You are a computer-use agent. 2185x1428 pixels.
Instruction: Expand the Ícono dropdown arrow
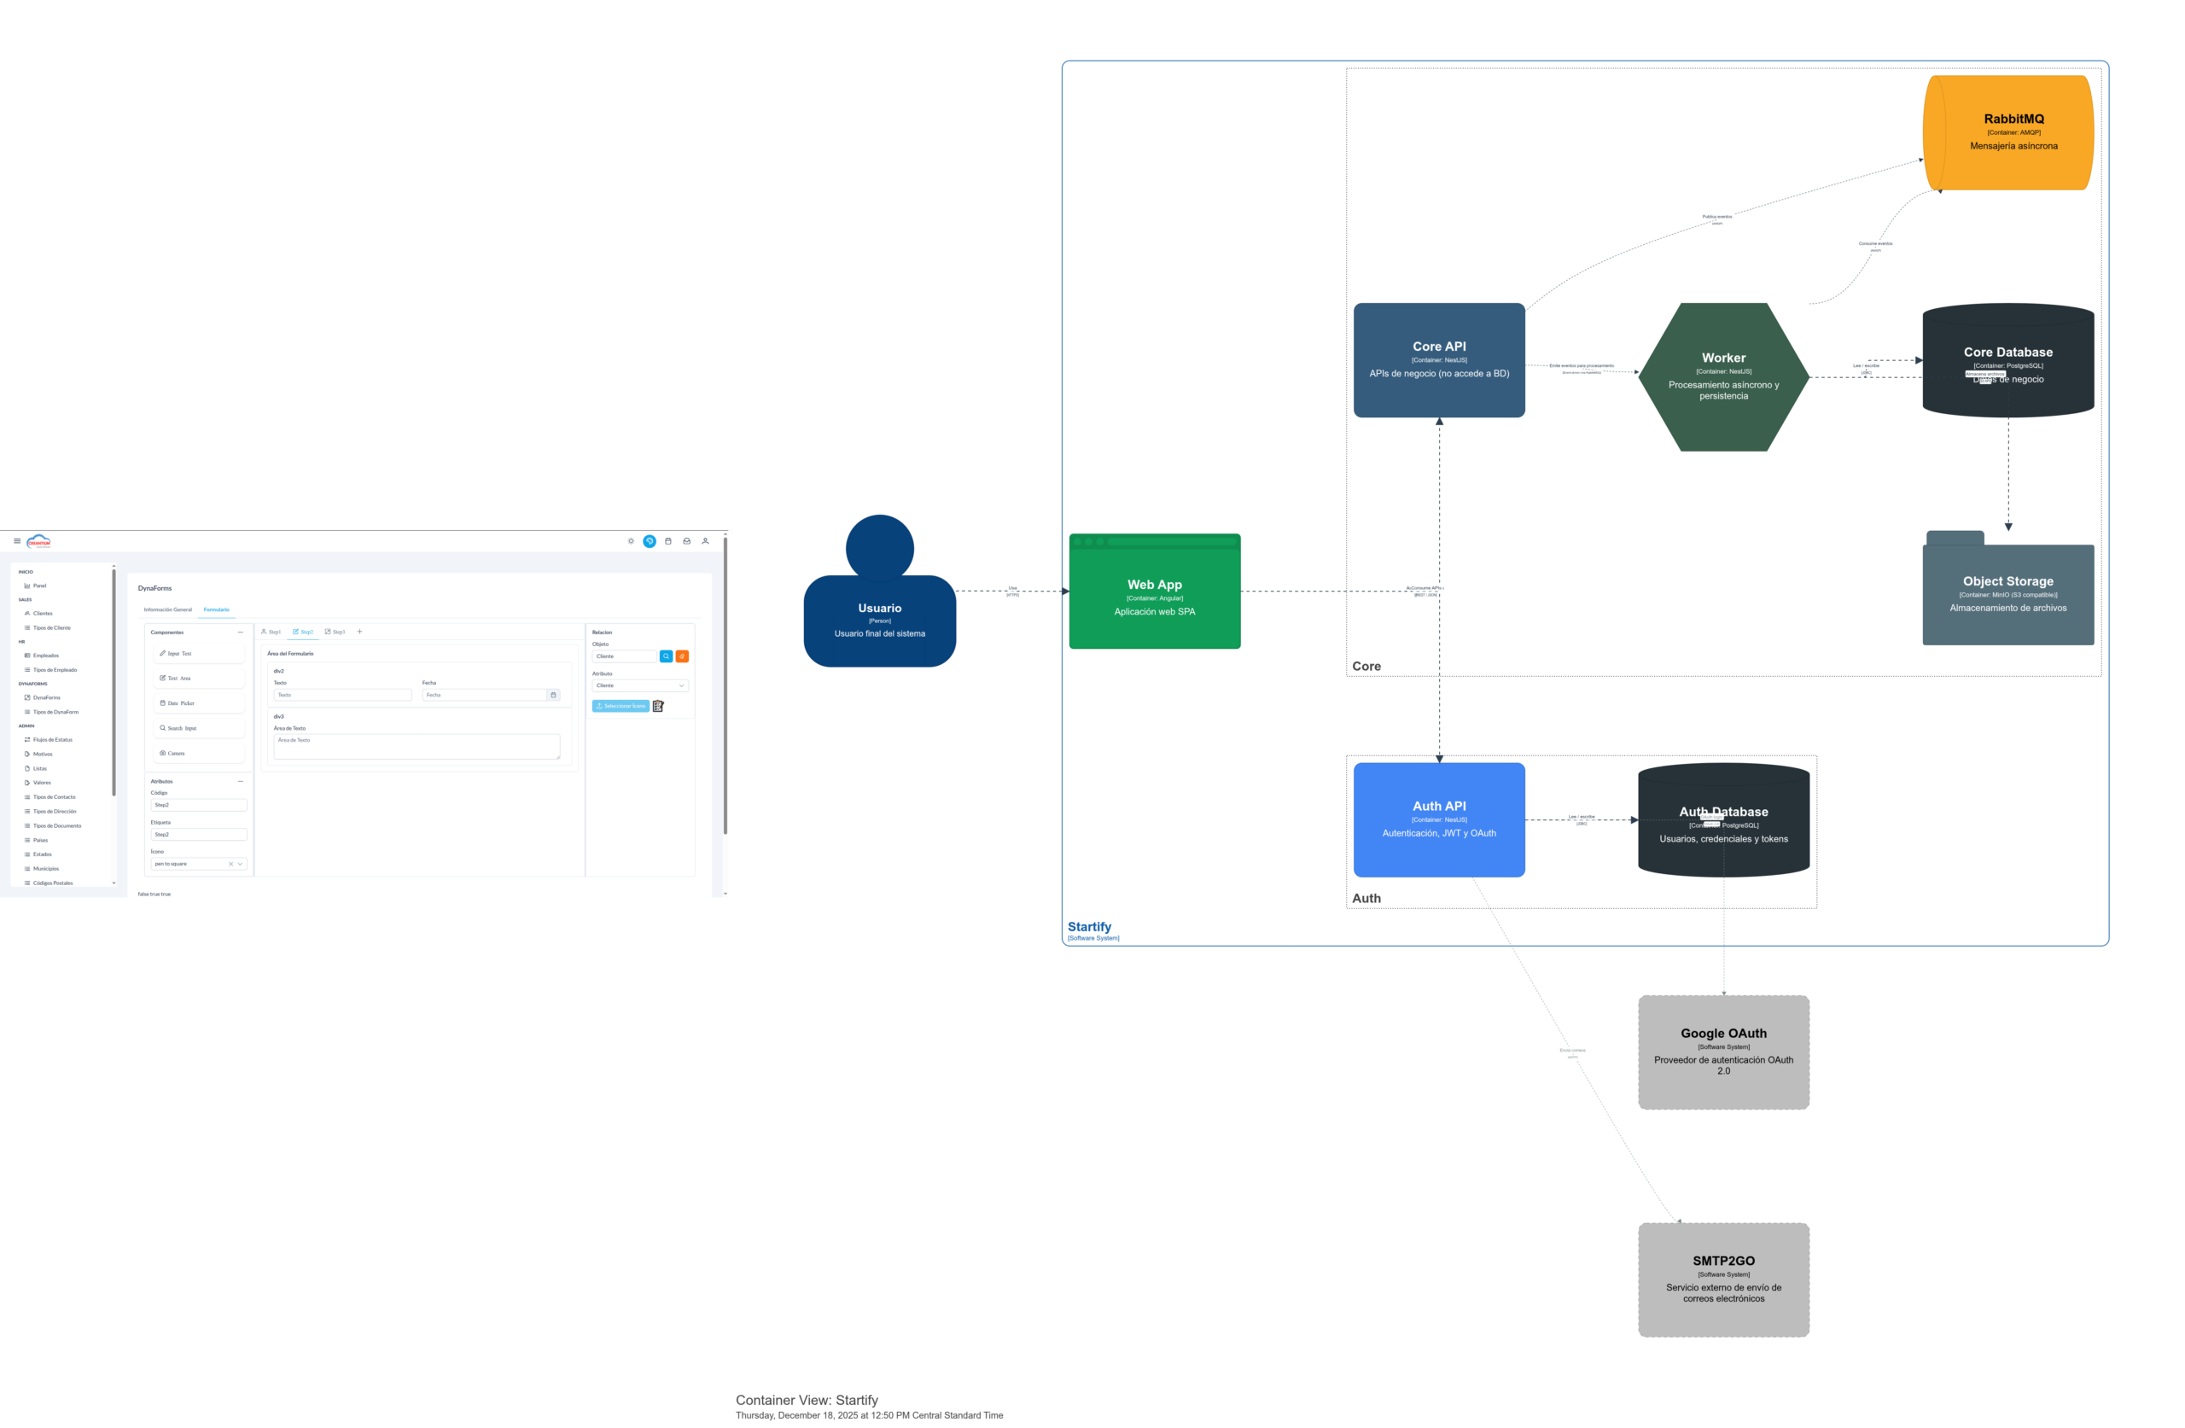241,864
